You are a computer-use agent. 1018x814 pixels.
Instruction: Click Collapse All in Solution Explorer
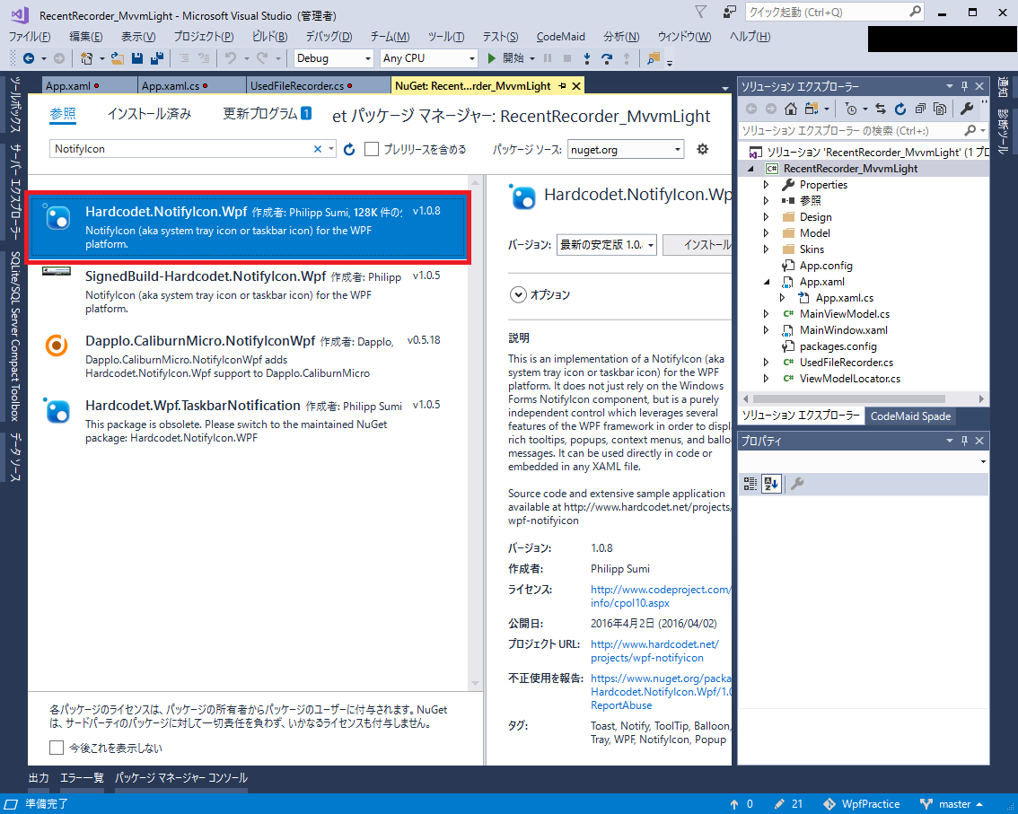click(x=920, y=109)
